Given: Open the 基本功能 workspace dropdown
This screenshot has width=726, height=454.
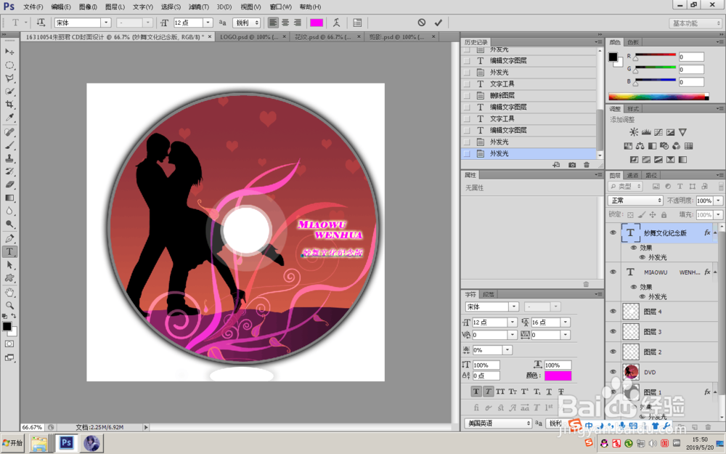Looking at the screenshot, I should [696, 23].
